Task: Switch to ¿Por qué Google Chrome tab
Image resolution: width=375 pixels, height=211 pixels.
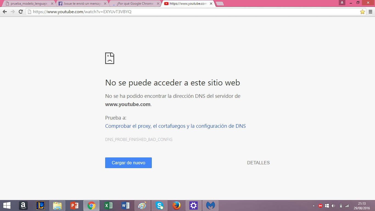Action: tap(135, 4)
